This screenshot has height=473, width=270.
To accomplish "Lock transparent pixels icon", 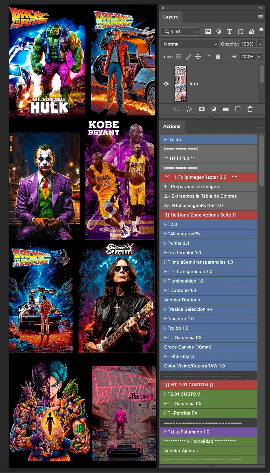I will [178, 57].
